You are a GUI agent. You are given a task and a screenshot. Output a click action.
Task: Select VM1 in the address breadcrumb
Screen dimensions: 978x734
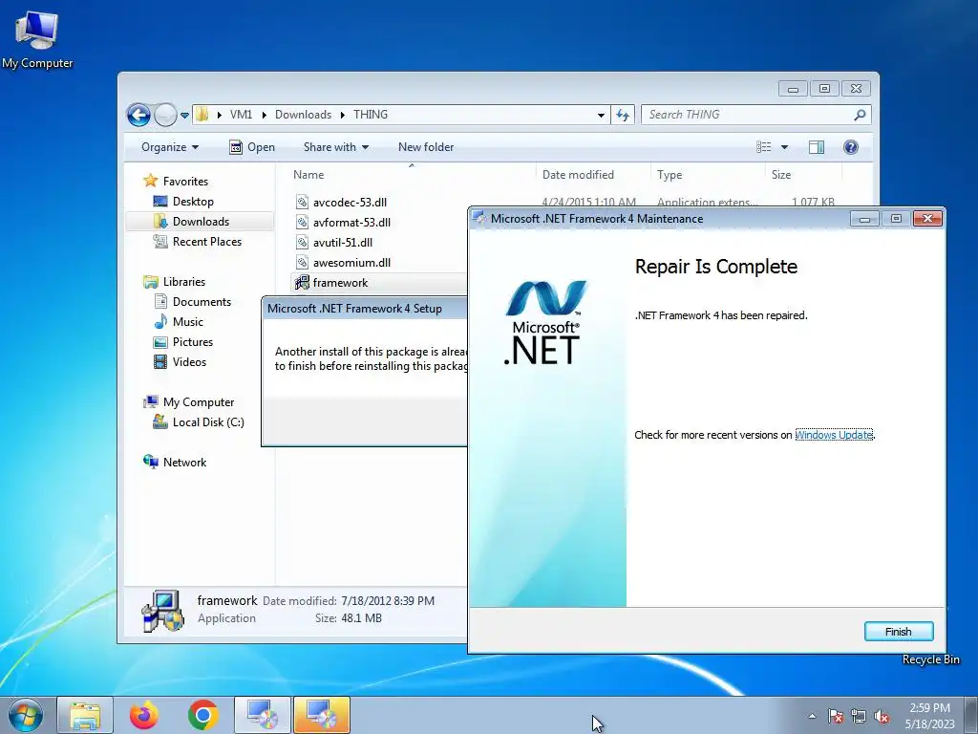click(241, 115)
